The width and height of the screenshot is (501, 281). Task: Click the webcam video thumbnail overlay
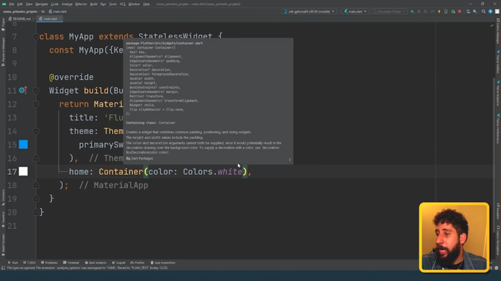coord(454,237)
